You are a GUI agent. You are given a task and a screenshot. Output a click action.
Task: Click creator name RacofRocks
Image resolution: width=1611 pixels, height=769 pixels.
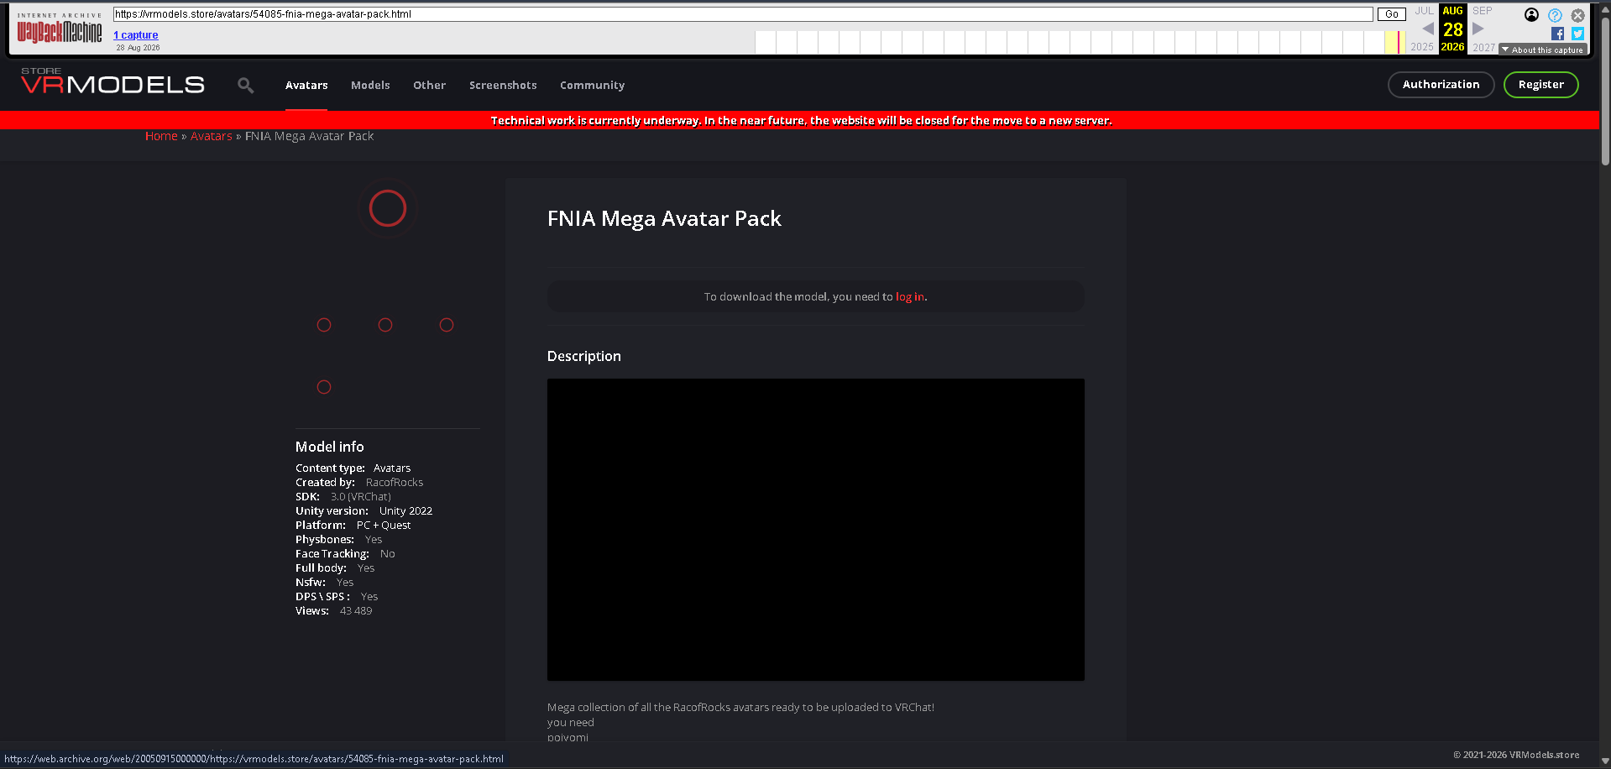click(395, 483)
